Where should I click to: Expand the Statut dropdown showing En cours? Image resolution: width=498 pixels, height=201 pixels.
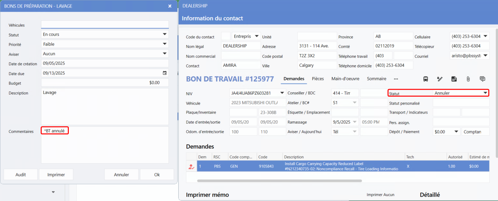(164, 35)
